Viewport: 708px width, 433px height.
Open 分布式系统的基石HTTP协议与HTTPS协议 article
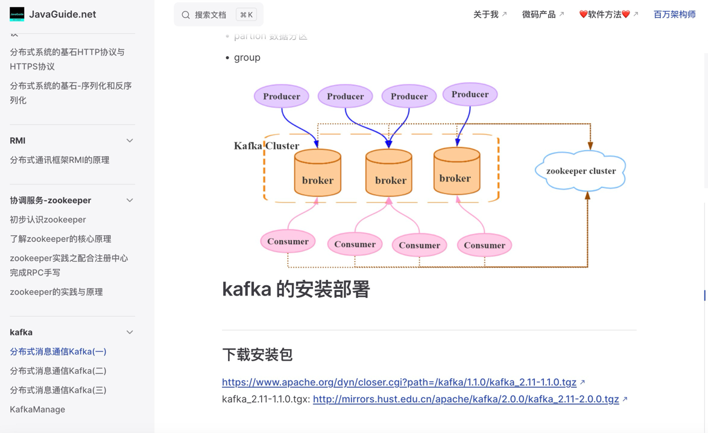tap(68, 59)
